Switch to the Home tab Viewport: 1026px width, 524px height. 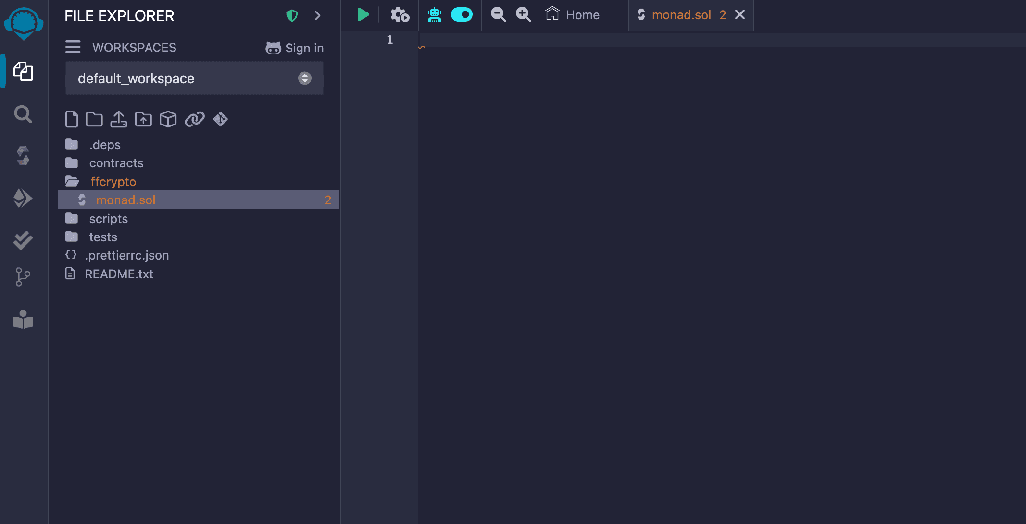[573, 15]
